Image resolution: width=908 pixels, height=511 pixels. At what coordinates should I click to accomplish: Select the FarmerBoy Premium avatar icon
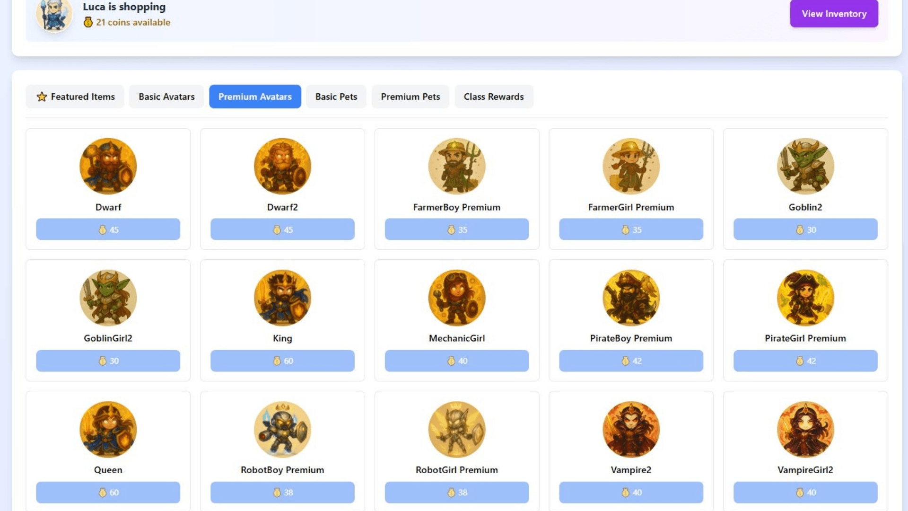(x=456, y=166)
